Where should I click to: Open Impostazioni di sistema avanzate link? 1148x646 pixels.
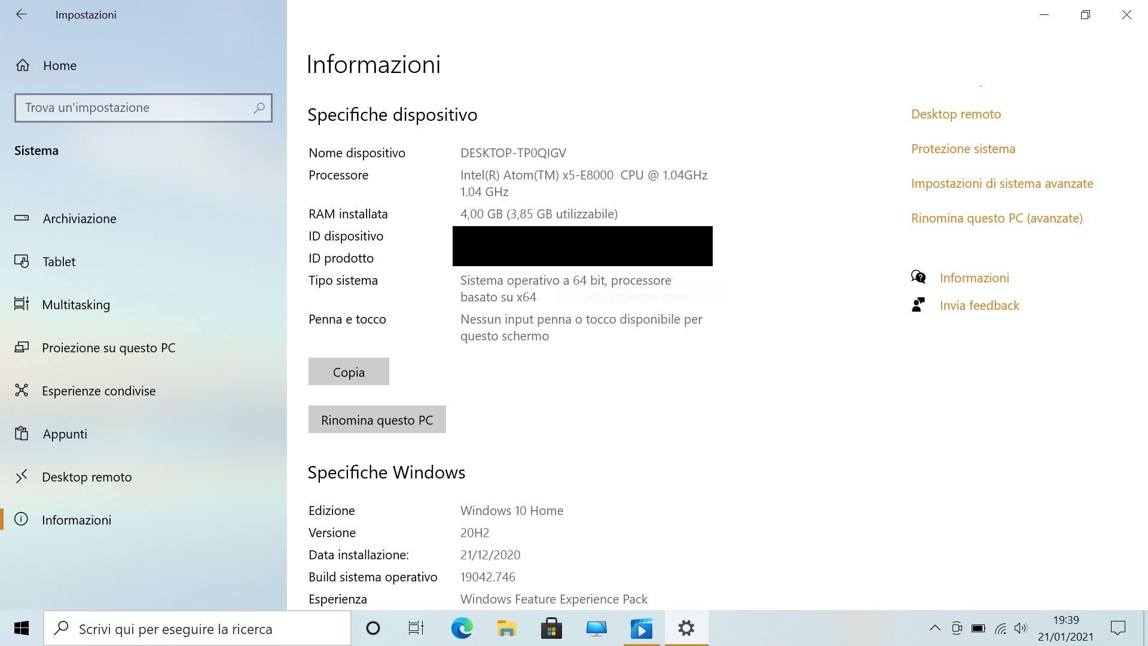[1002, 183]
